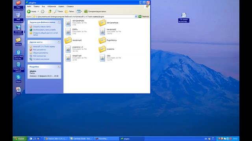The height and width of the screenshot is (141, 252).
Task: Open the Избранное menu
Action: pyautogui.click(x=52, y=6)
